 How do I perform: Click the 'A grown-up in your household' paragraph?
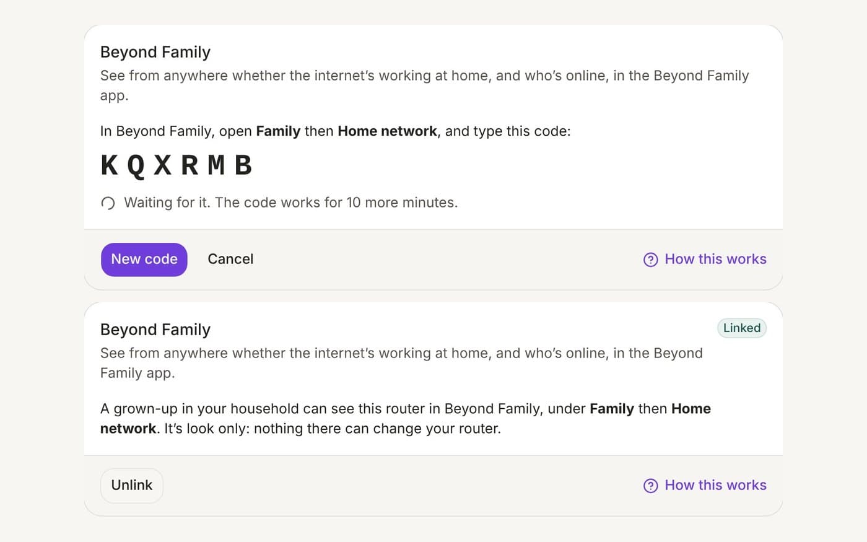coord(406,419)
